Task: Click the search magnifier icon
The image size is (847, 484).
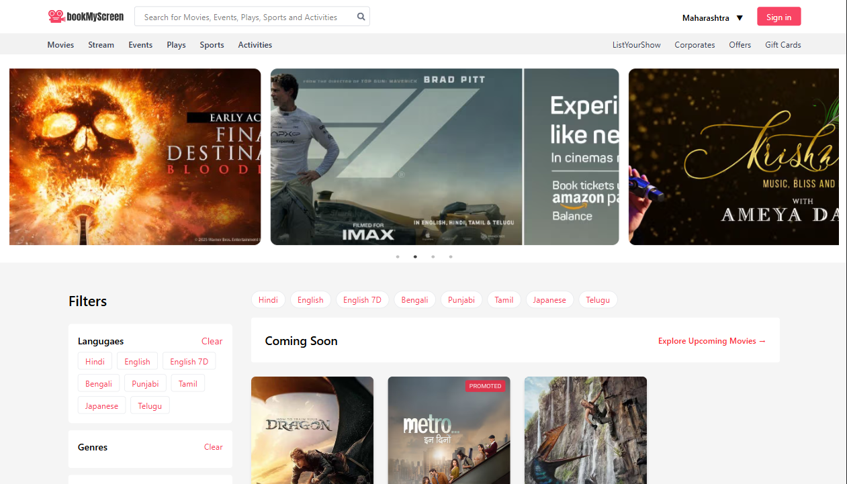Action: pyautogui.click(x=361, y=17)
